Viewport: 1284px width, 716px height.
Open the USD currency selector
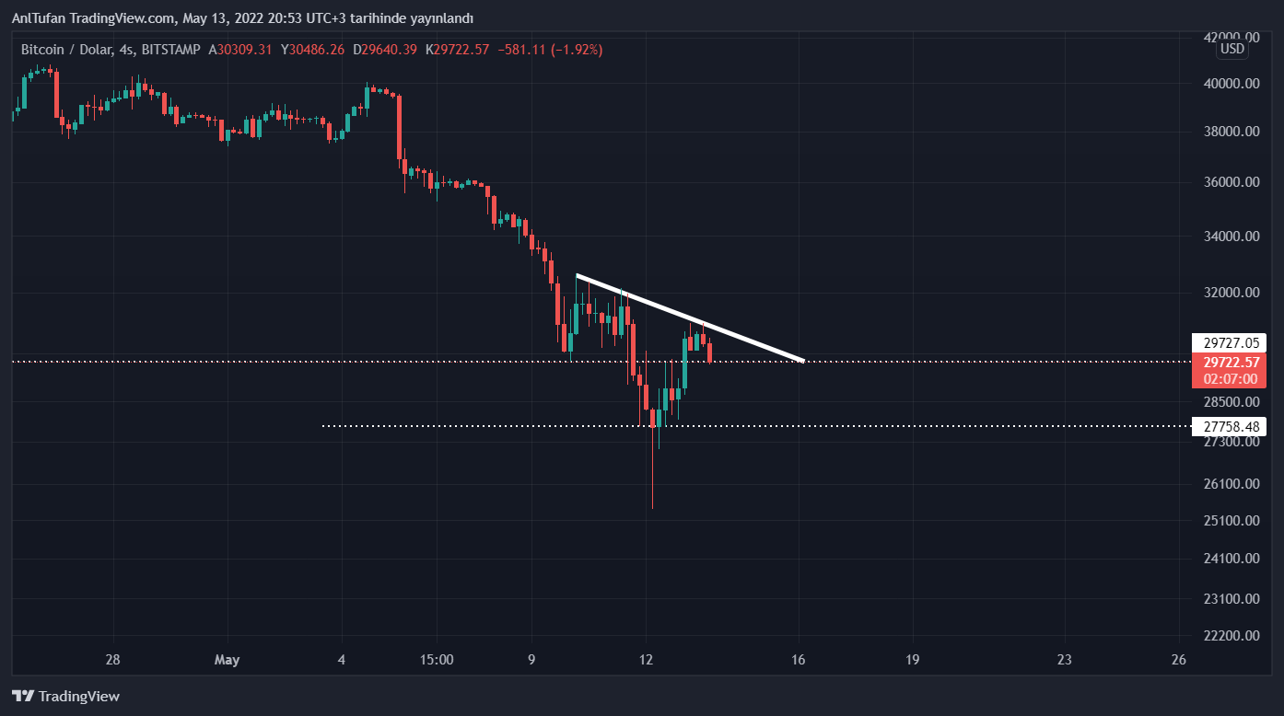click(1231, 49)
